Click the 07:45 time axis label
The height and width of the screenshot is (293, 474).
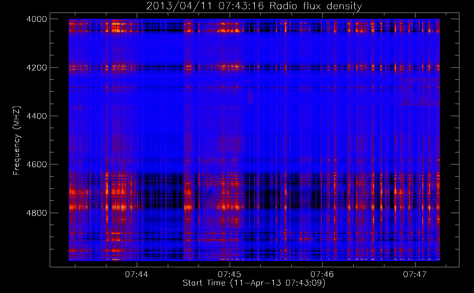coord(229,274)
